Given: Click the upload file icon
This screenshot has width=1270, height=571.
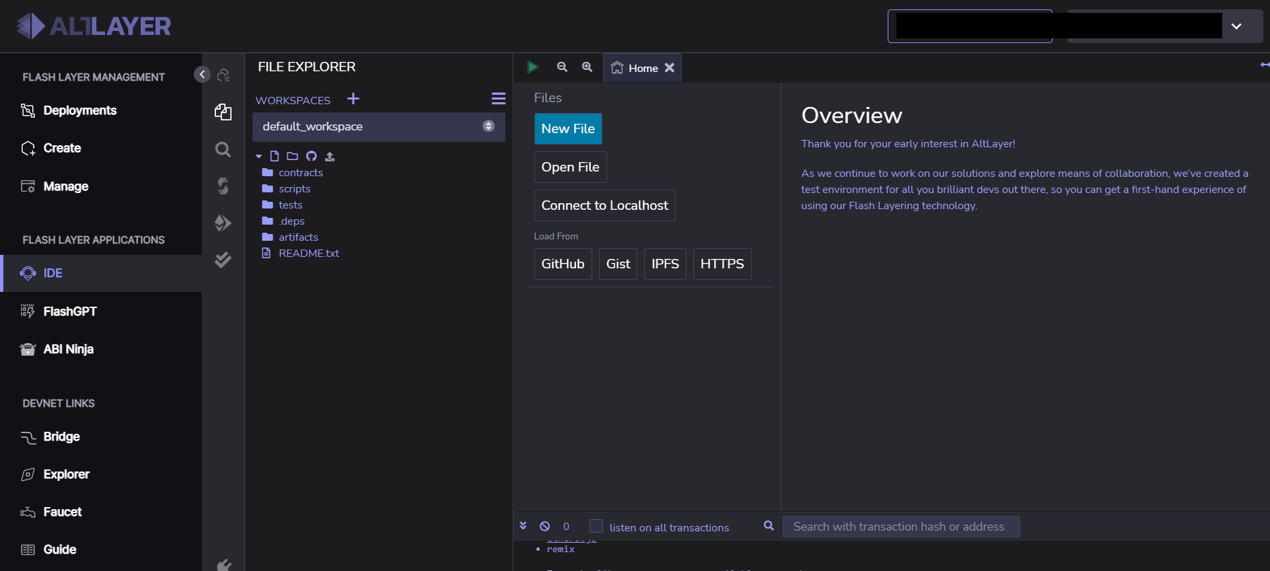Looking at the screenshot, I should (330, 156).
